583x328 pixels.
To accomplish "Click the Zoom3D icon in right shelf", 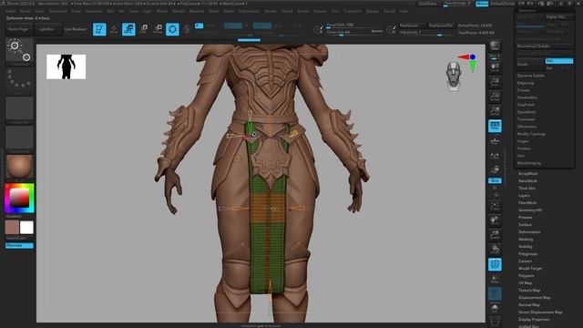I will pyautogui.click(x=495, y=235).
